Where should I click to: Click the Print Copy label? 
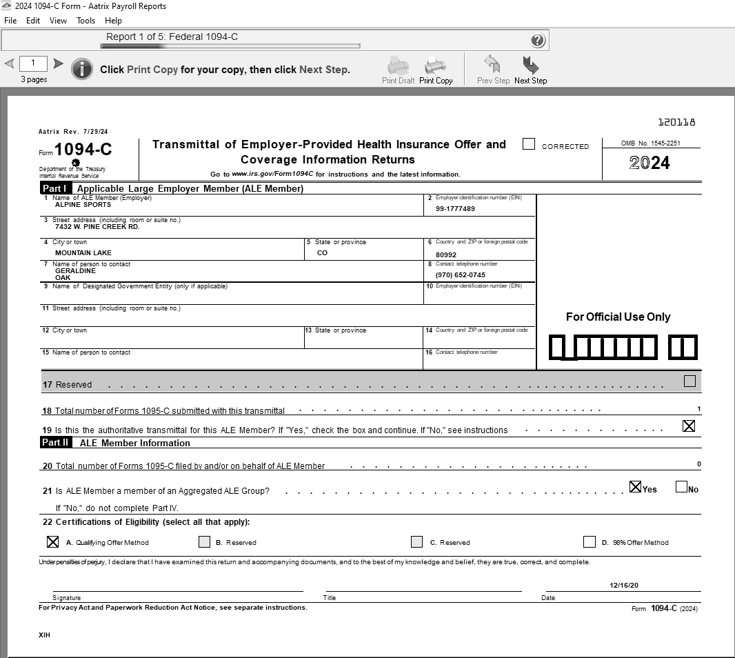coord(436,81)
